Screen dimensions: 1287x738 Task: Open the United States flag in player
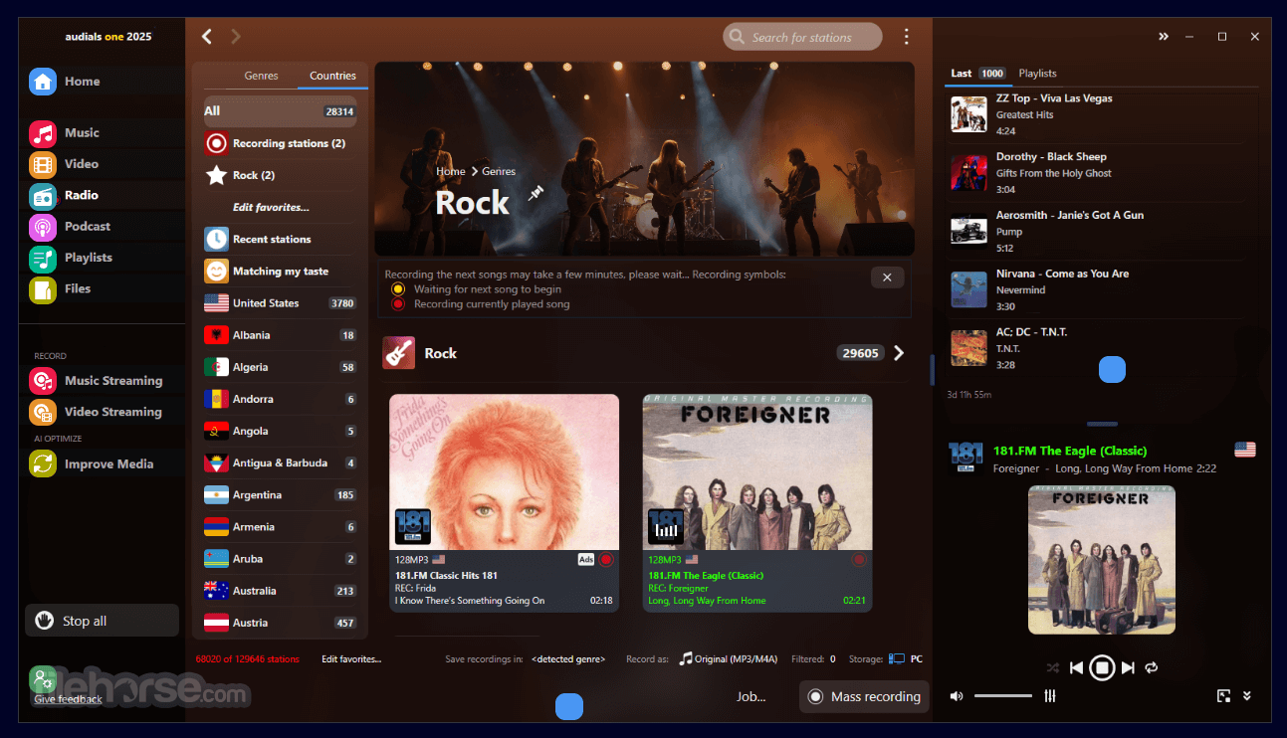click(x=1245, y=450)
